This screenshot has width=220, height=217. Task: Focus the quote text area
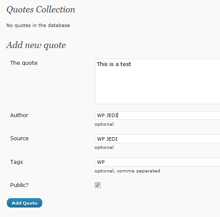(x=157, y=81)
